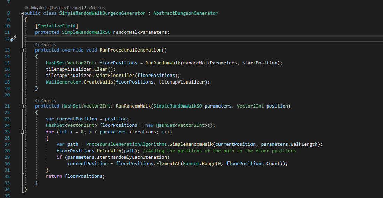The image size is (383, 198).
Task: Click line number 20 in the gutter
Action: coord(7,95)
